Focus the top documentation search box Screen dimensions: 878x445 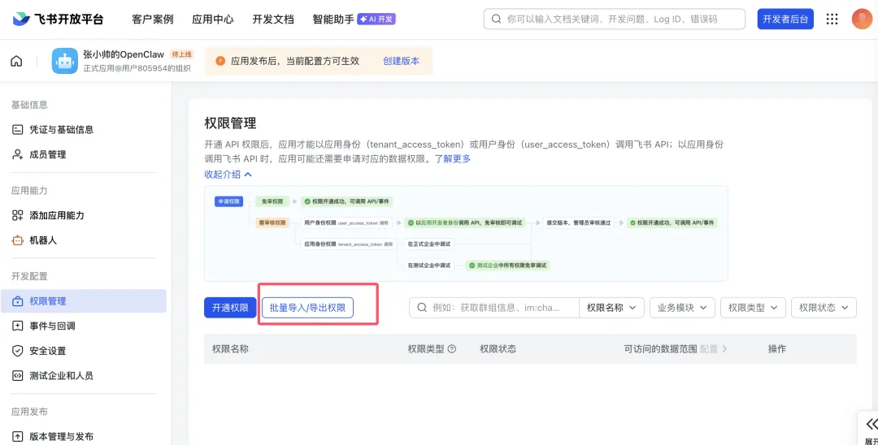[615, 19]
